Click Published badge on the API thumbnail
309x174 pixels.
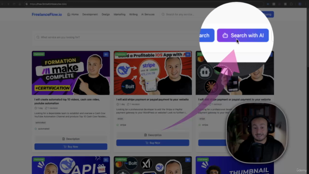pos(39,159)
